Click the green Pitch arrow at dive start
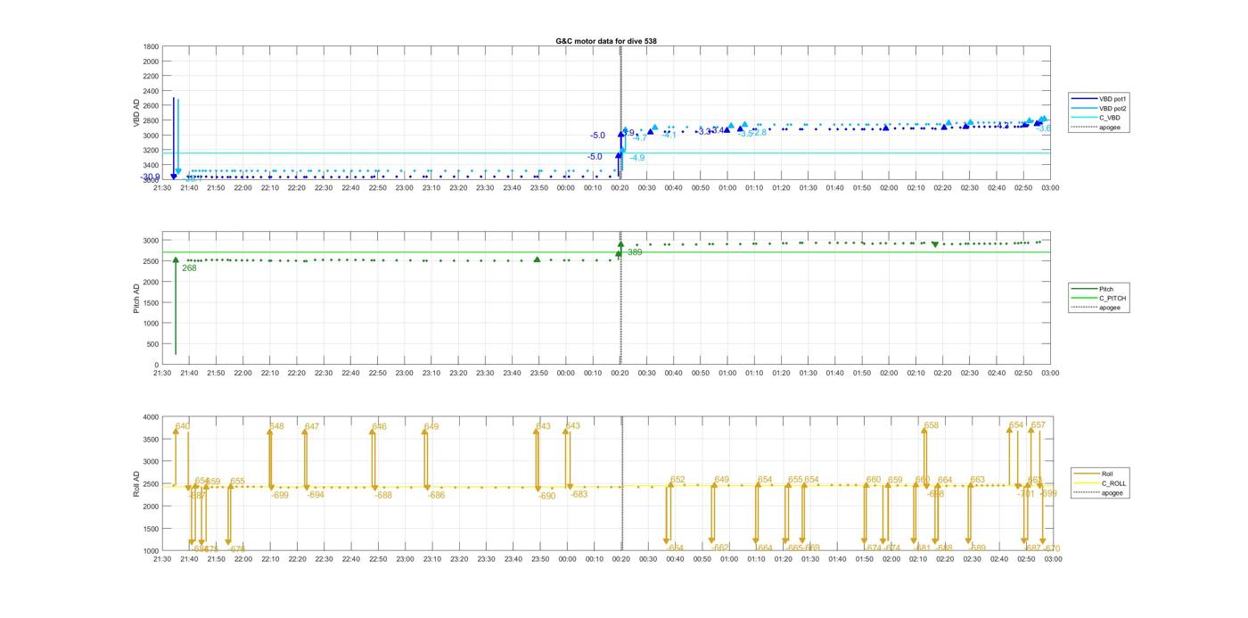Image resolution: width=1248 pixels, height=618 pixels. (176, 306)
